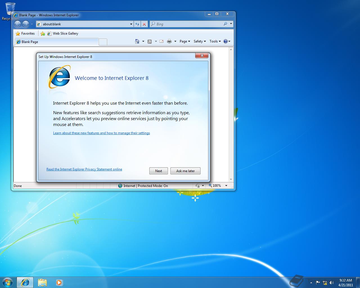Click the 100% zoom level button
This screenshot has width=360, height=288.
pyautogui.click(x=215, y=186)
